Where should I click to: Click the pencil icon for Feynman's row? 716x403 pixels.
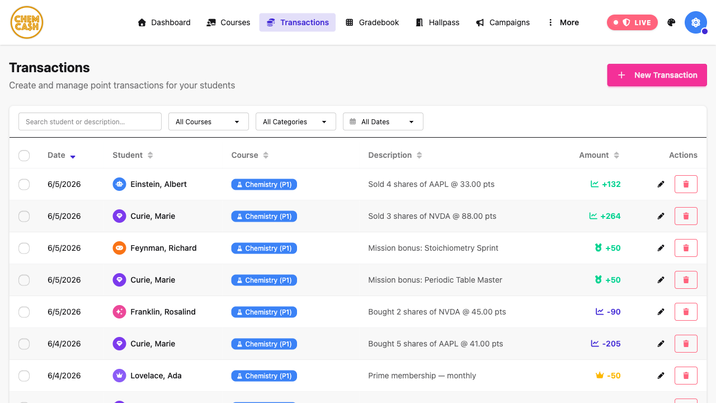(661, 248)
